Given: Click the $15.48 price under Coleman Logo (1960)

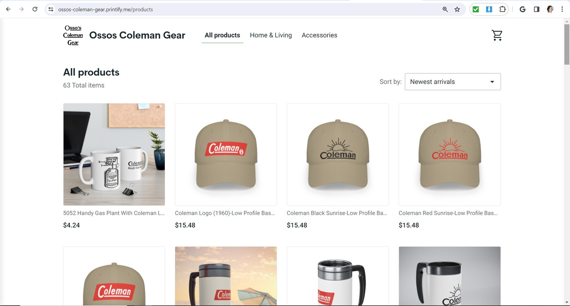Looking at the screenshot, I should (x=185, y=225).
